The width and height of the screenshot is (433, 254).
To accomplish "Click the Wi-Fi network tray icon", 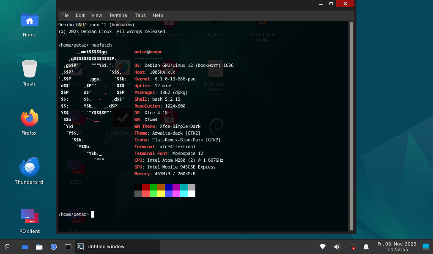I will [x=323, y=246].
